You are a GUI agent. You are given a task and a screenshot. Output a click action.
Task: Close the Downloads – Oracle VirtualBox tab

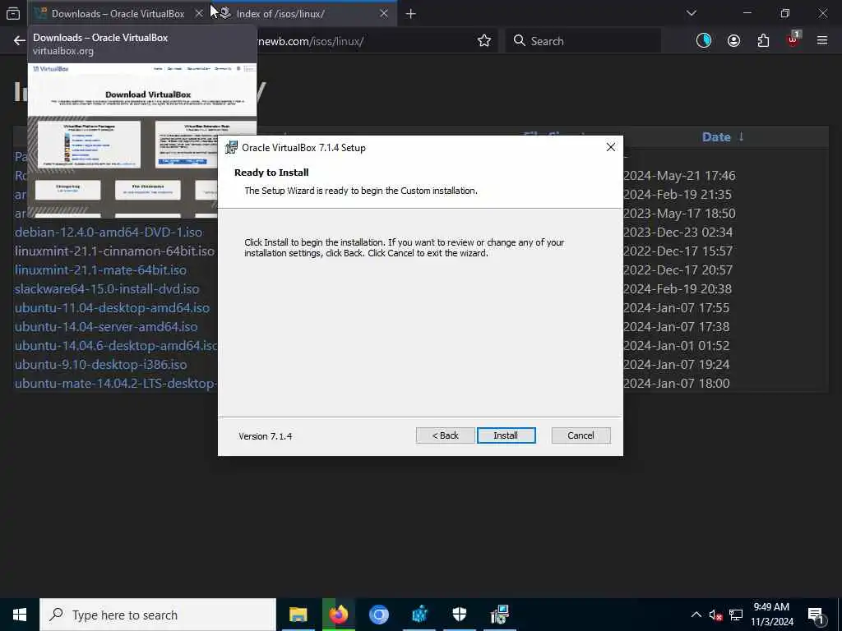tap(199, 13)
